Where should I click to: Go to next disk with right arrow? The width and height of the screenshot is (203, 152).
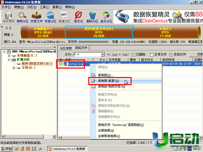[10, 28]
